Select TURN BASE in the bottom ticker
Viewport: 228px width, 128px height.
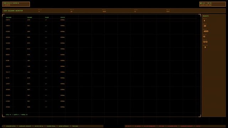[x=75, y=126]
